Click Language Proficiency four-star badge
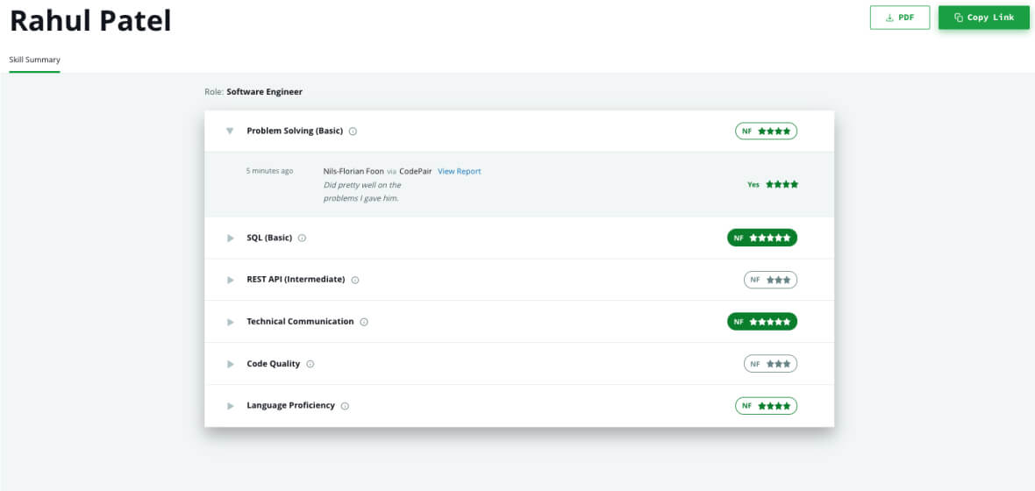Image resolution: width=1035 pixels, height=491 pixels. coord(766,406)
